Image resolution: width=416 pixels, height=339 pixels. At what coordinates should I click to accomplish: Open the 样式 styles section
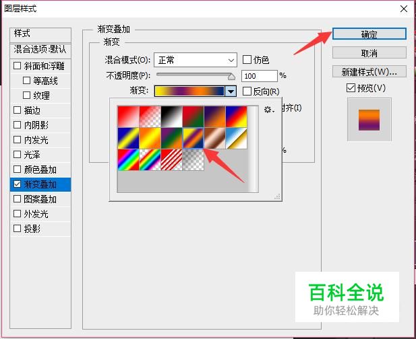coord(40,35)
